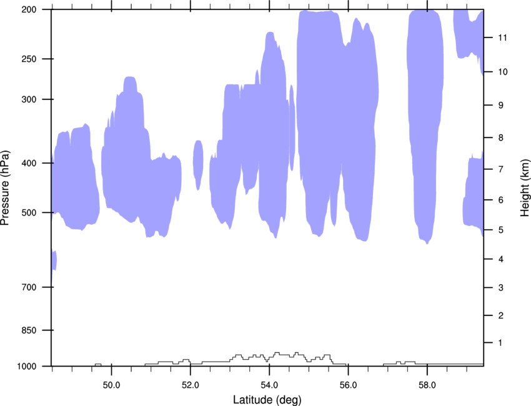Select the 1000 pressure tick label
Viewport: 531px width, 406px height.
pyautogui.click(x=26, y=367)
